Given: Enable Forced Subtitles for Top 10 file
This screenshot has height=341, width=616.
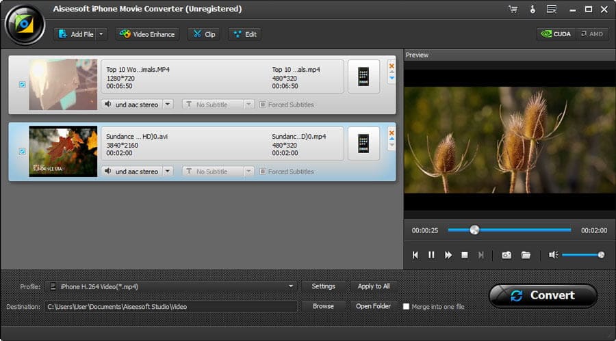Looking at the screenshot, I should click(x=263, y=105).
